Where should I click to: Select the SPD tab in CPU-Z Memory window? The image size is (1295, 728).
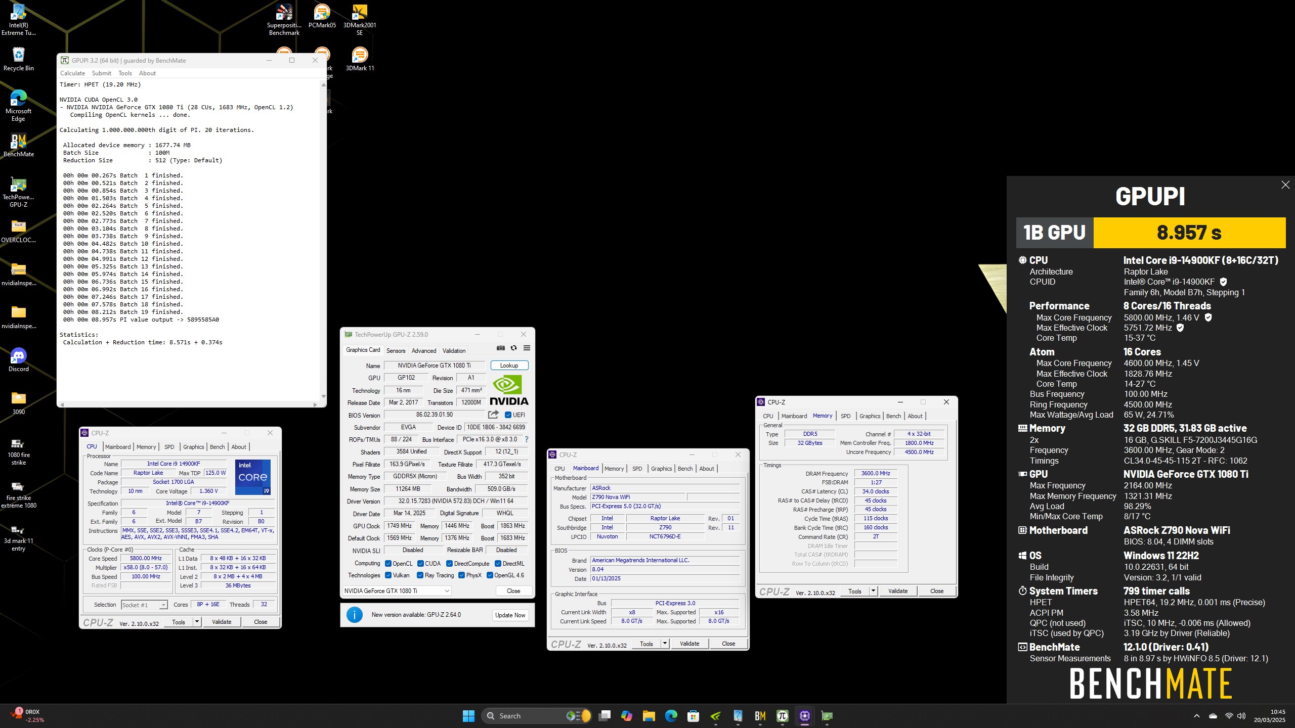(845, 416)
